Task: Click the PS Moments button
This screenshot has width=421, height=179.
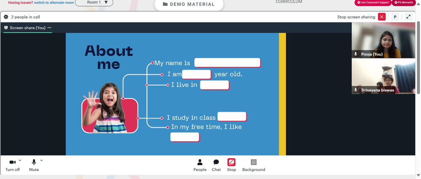Action: pos(403,3)
